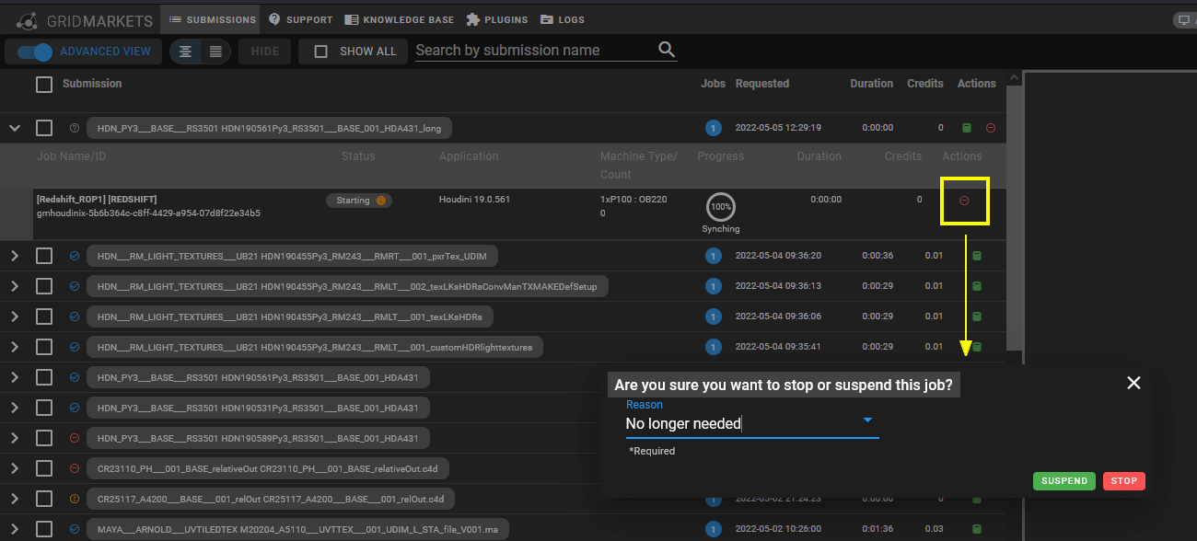Open the Submissions tab
Image resolution: width=1197 pixels, height=541 pixels.
[x=213, y=19]
